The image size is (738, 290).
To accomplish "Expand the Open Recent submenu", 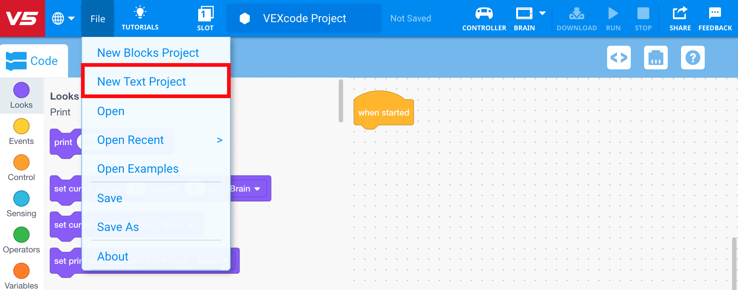I will (x=219, y=140).
